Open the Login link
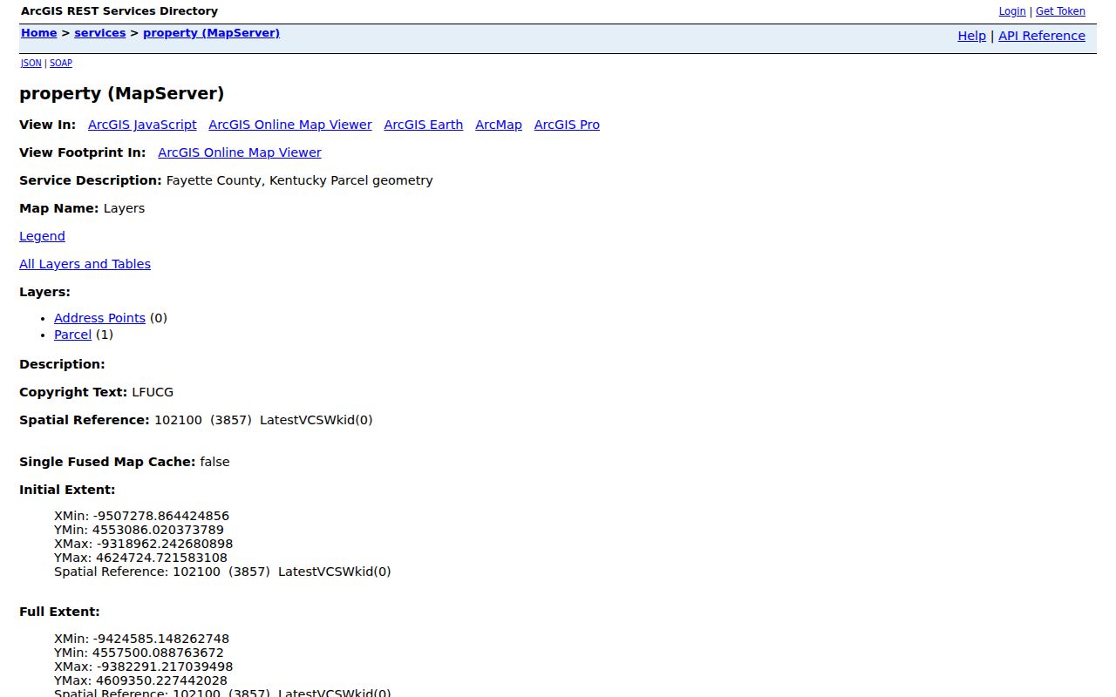The height and width of the screenshot is (697, 1116). pos(1012,11)
